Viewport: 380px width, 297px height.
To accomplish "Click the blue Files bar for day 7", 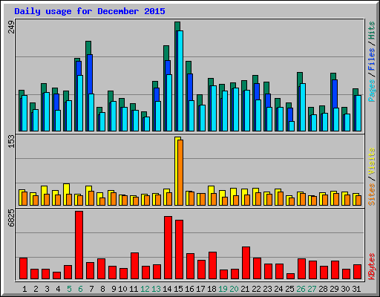I will [x=90, y=74].
